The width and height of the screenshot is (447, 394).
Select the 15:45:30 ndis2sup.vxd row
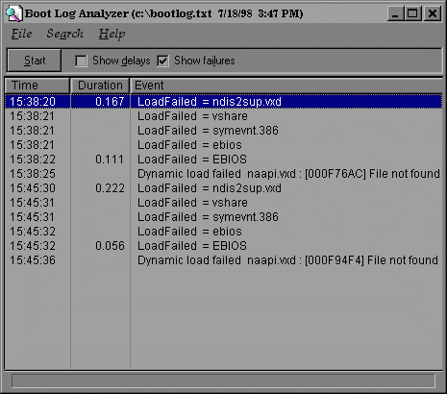click(224, 188)
